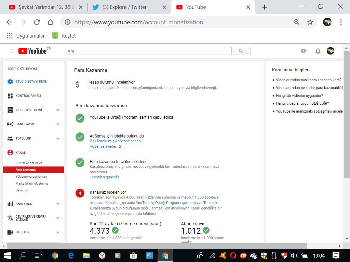Open the Windows Action Center

coord(336,256)
